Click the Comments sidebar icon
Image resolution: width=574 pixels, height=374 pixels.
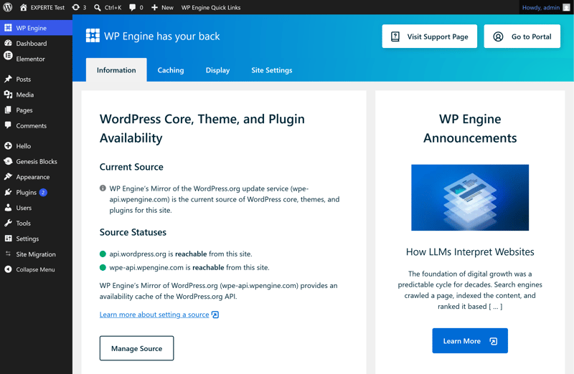click(8, 125)
